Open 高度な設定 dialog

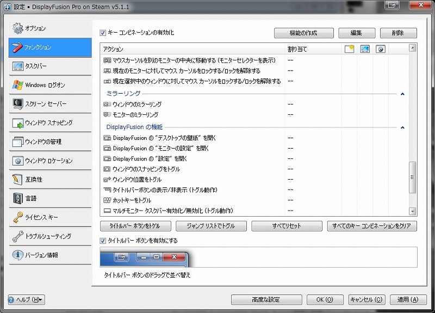click(x=266, y=300)
